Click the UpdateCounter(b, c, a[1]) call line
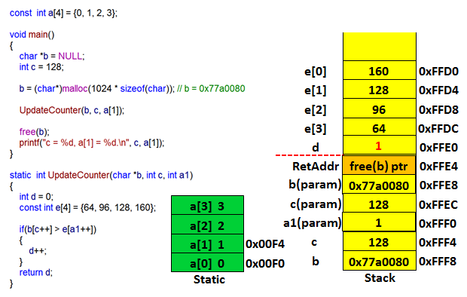Image resolution: width=467 pixels, height=297 pixels. tap(72, 110)
